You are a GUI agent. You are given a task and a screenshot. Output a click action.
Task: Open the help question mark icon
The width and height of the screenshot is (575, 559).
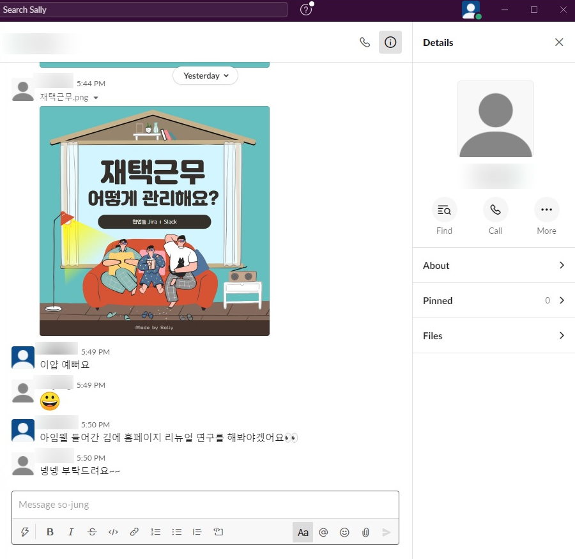[306, 10]
